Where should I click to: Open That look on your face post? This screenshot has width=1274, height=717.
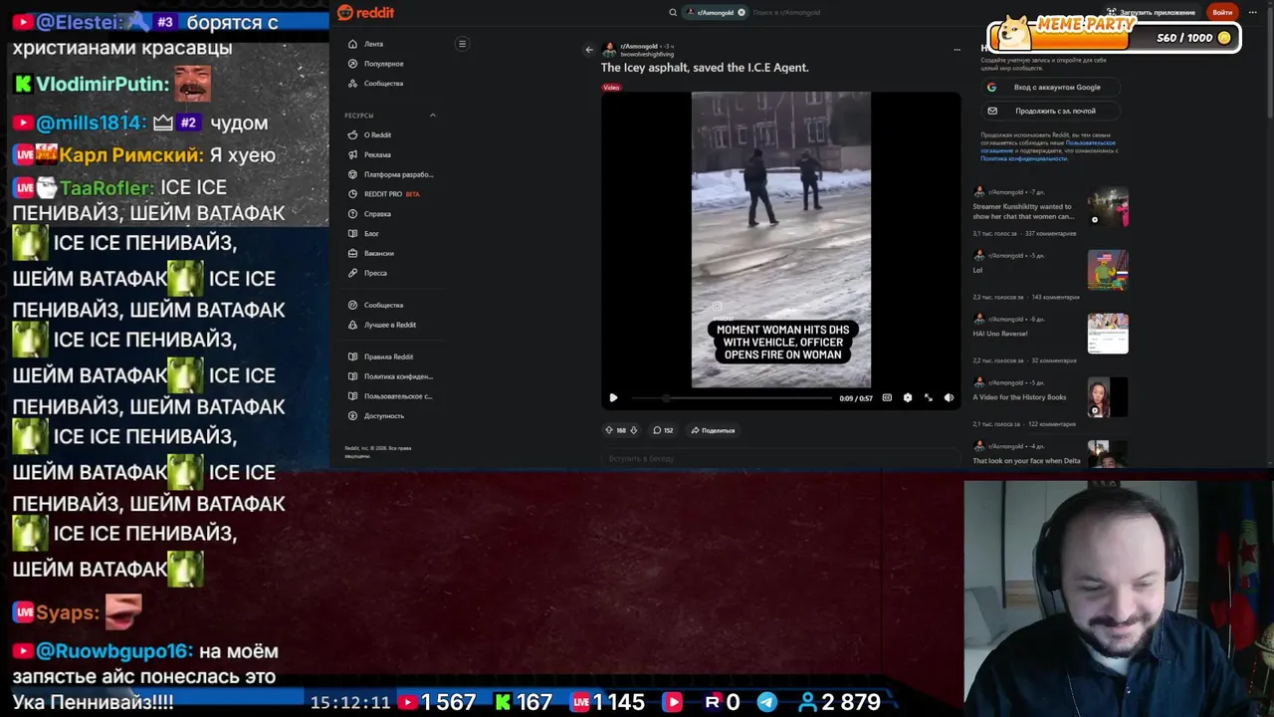[x=1026, y=461]
